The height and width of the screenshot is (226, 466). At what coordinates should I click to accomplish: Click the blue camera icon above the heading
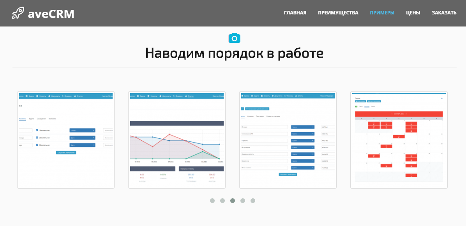tap(234, 38)
